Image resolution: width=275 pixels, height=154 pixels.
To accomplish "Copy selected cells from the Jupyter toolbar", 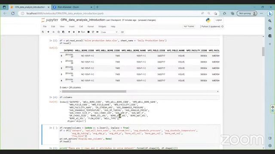I will pos(58,32).
